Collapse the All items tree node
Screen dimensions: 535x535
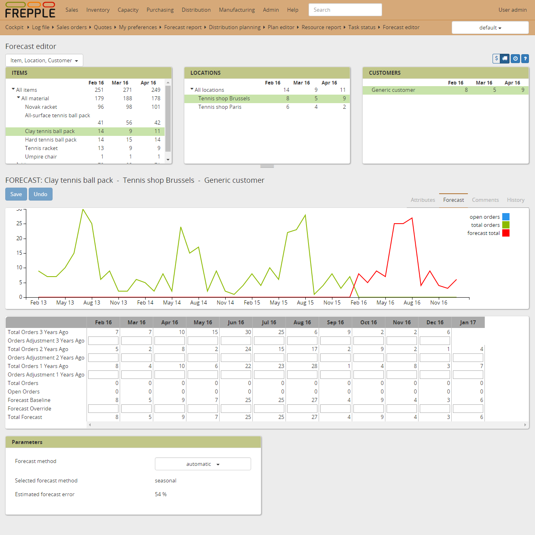pyautogui.click(x=13, y=89)
